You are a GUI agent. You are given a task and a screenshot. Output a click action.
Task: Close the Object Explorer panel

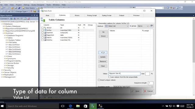pyautogui.click(x=37, y=15)
